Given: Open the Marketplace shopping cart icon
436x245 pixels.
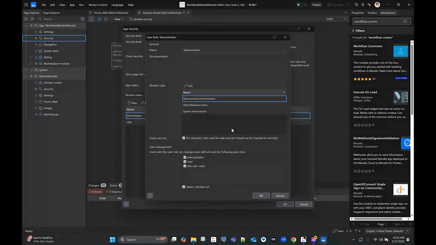Looking at the screenshot, I should pos(363,5).
